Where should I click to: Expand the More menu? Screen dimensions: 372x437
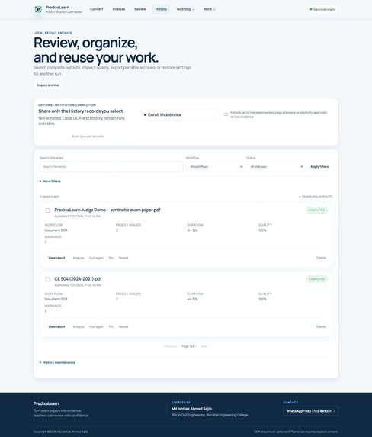tap(210, 9)
